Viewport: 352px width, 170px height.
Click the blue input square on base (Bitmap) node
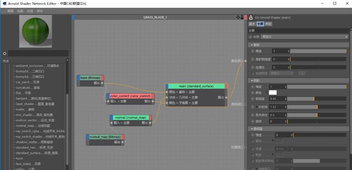(78, 78)
